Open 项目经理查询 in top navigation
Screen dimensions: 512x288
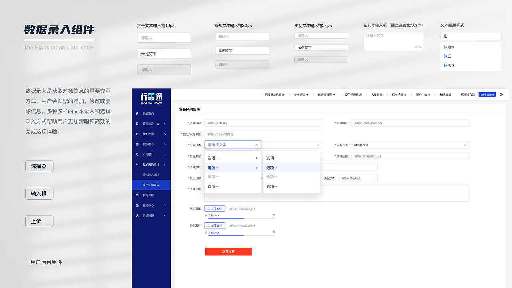[x=353, y=95]
